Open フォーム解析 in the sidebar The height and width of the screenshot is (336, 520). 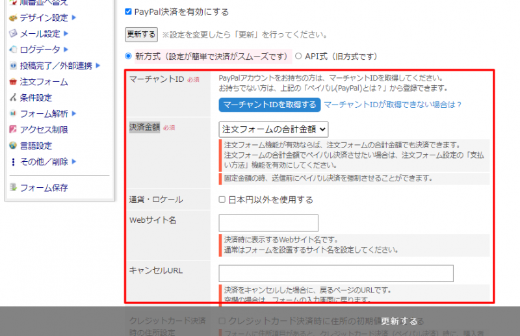pyautogui.click(x=44, y=114)
